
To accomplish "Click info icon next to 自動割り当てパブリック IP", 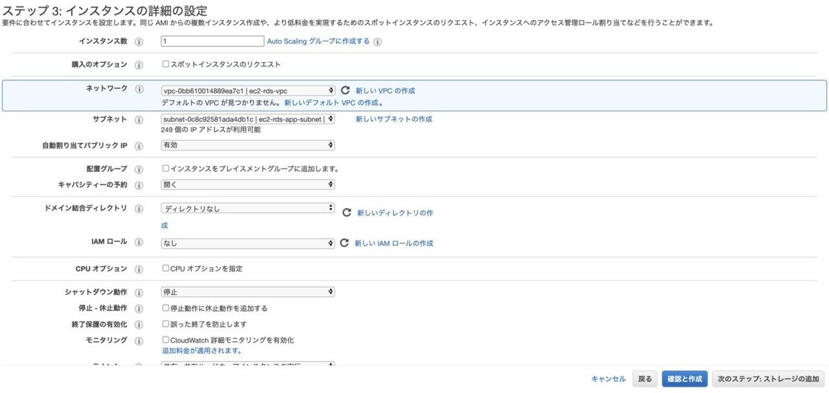I will tap(139, 146).
